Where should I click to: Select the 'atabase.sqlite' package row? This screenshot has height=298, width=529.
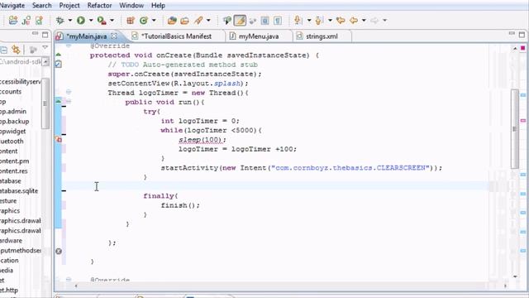point(19,191)
